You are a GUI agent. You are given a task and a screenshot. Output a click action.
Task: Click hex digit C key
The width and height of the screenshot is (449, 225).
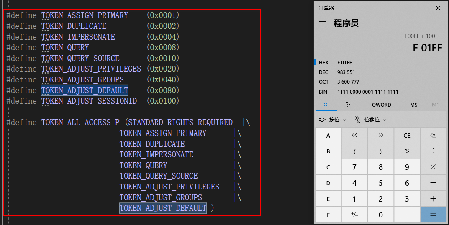pyautogui.click(x=328, y=167)
